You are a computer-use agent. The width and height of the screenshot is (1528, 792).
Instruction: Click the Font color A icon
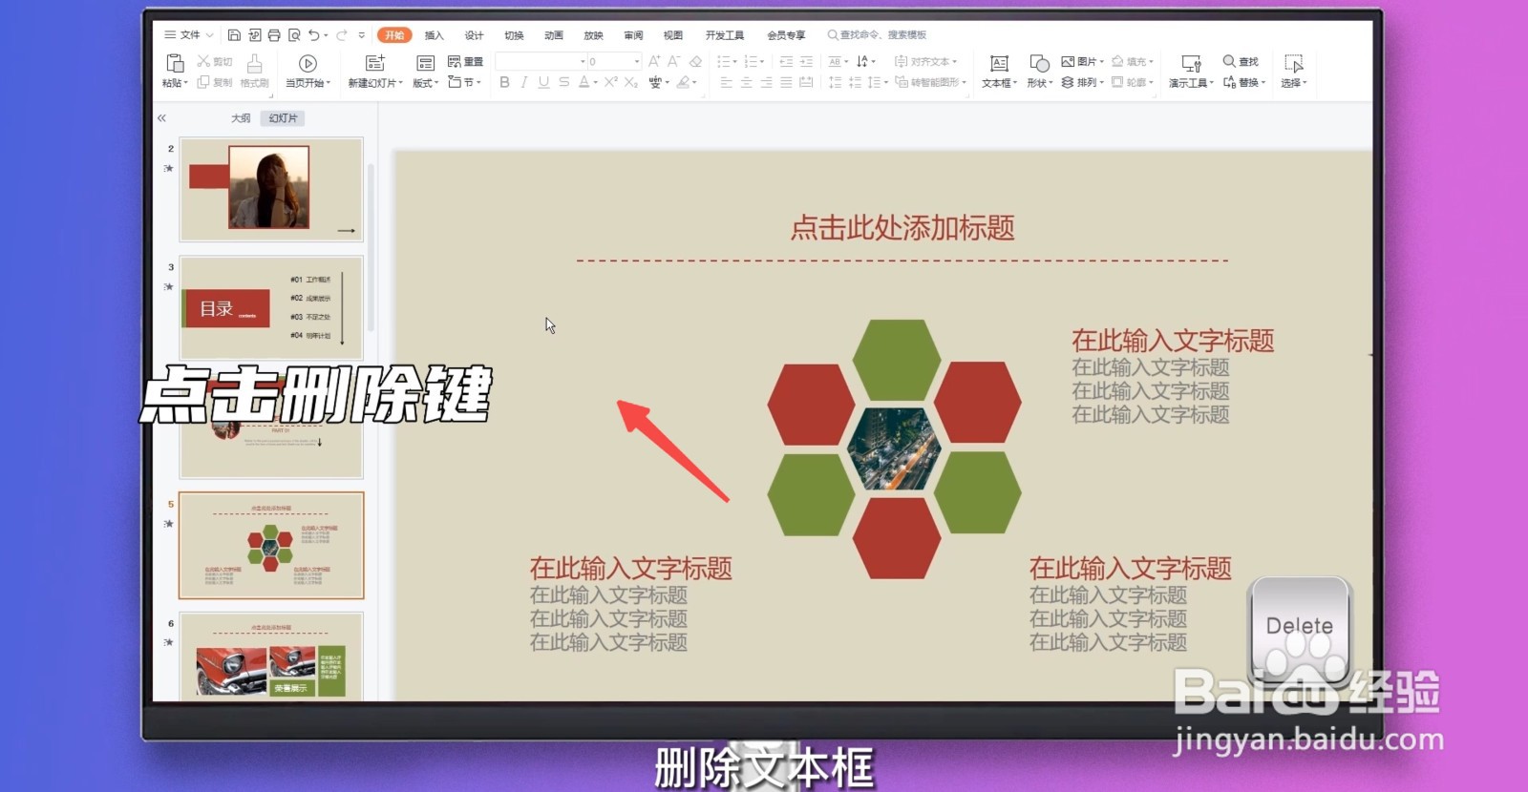[x=584, y=82]
